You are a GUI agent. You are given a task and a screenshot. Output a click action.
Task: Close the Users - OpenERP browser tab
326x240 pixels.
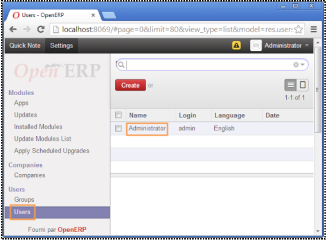tap(93, 15)
